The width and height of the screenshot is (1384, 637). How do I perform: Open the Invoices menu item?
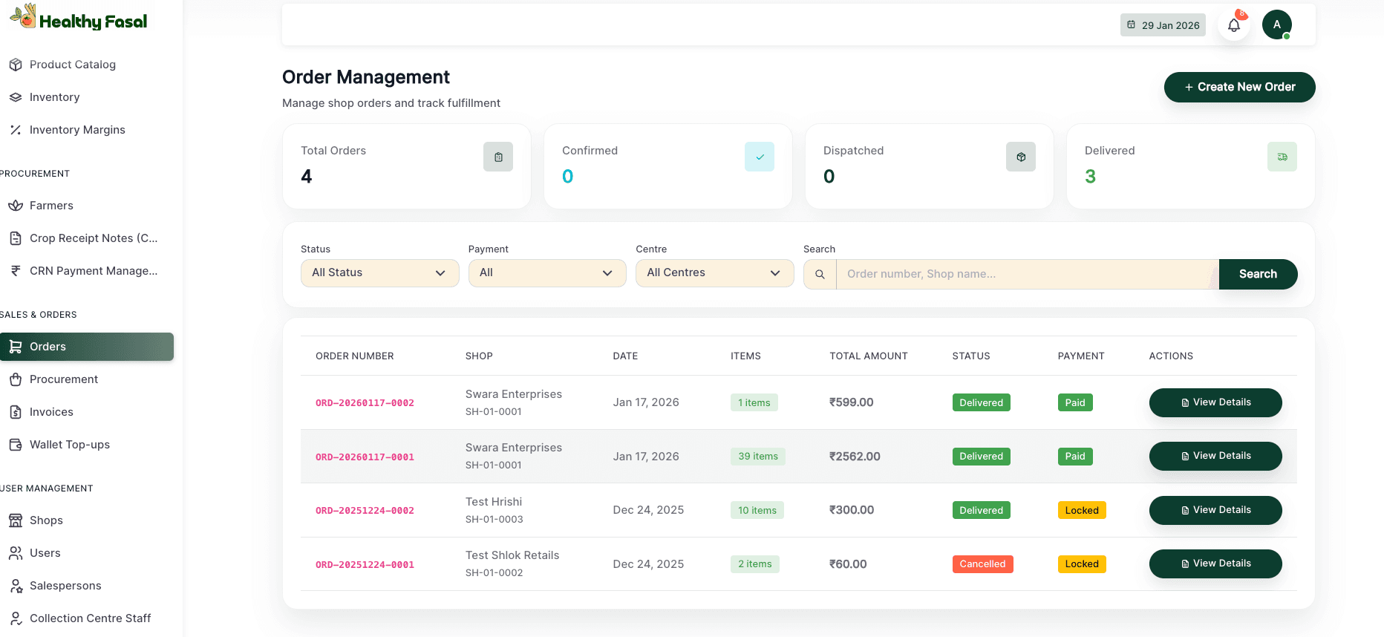[51, 412]
